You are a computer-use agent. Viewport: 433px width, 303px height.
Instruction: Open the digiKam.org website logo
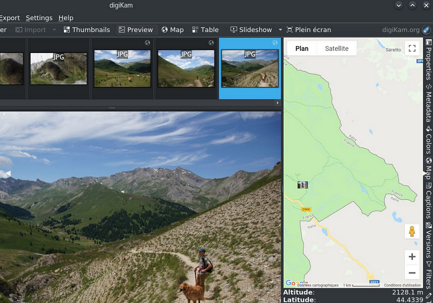(427, 30)
